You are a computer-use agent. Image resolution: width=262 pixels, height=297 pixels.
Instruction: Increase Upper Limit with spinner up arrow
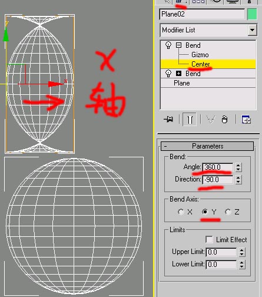[241, 250]
